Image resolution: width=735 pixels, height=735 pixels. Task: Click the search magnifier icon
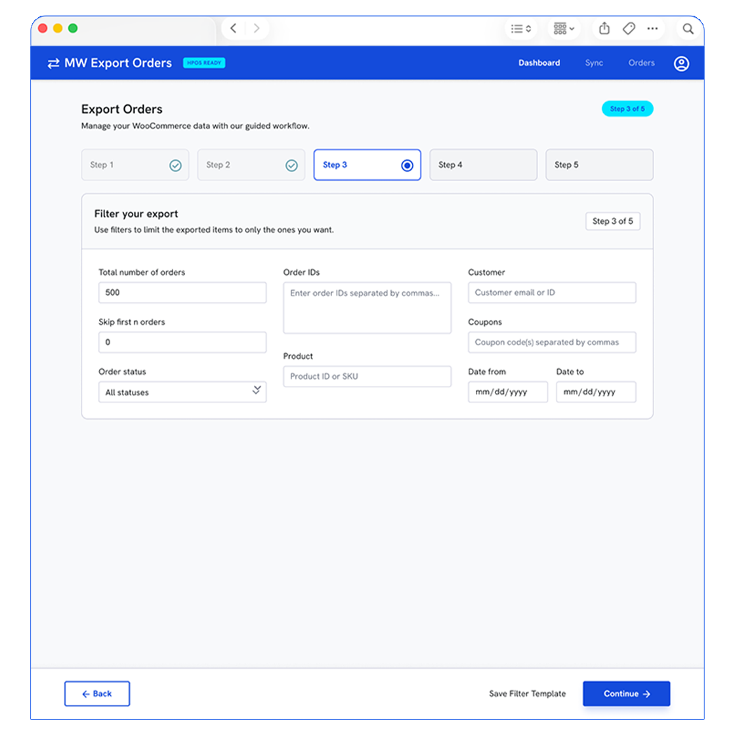[688, 29]
